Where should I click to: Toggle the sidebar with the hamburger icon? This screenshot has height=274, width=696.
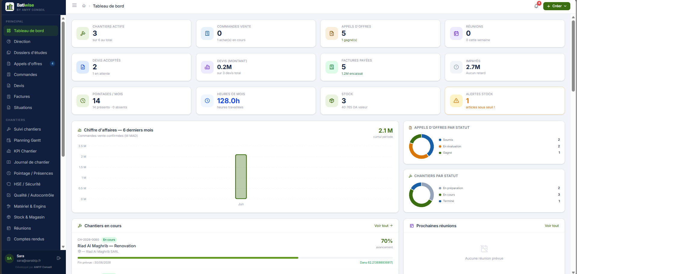[x=74, y=5]
